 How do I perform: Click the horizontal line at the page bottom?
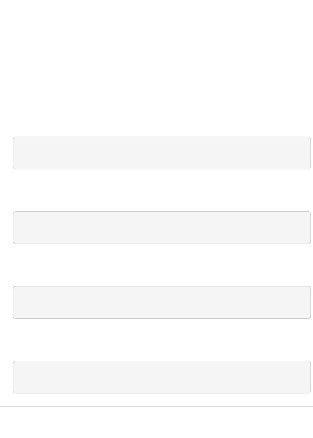157,437
